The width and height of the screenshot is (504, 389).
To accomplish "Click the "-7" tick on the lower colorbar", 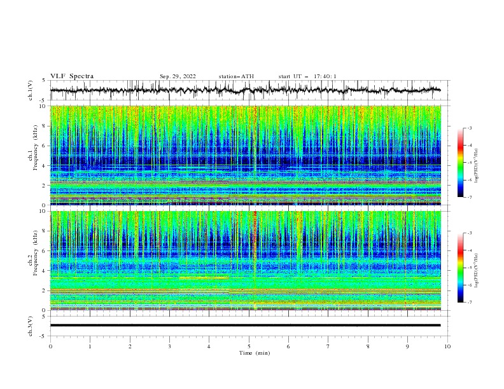I will point(469,303).
